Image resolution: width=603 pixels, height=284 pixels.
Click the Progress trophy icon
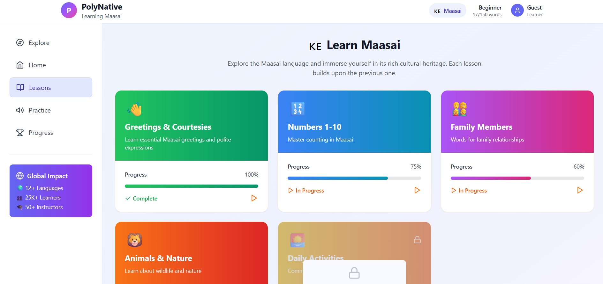coord(20,132)
